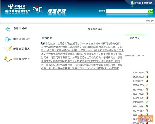Image resolution: width=155 pixels, height=124 pixels.
Task: Click the 短信发送队列 sidebar icon
Action: point(7,39)
